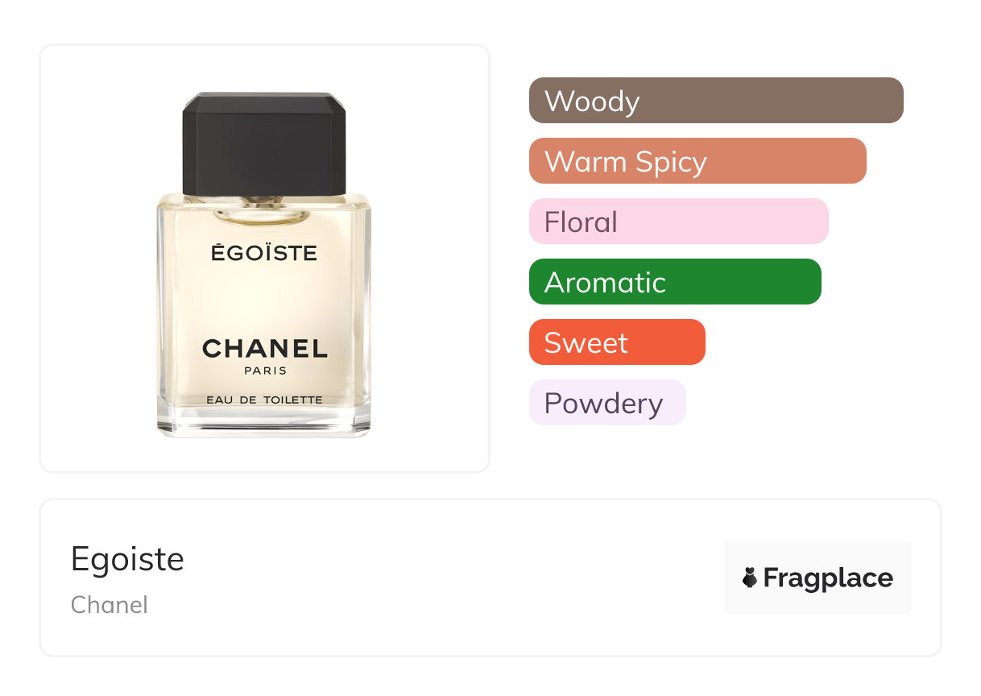Click blank area of the Egoiste info card
The image size is (981, 696).
[443, 578]
